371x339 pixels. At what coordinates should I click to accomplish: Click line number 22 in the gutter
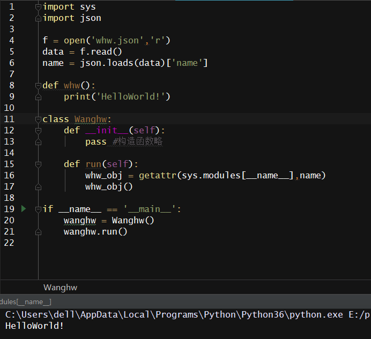9,243
